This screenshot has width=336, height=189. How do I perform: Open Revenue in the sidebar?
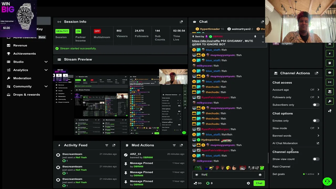point(20,45)
